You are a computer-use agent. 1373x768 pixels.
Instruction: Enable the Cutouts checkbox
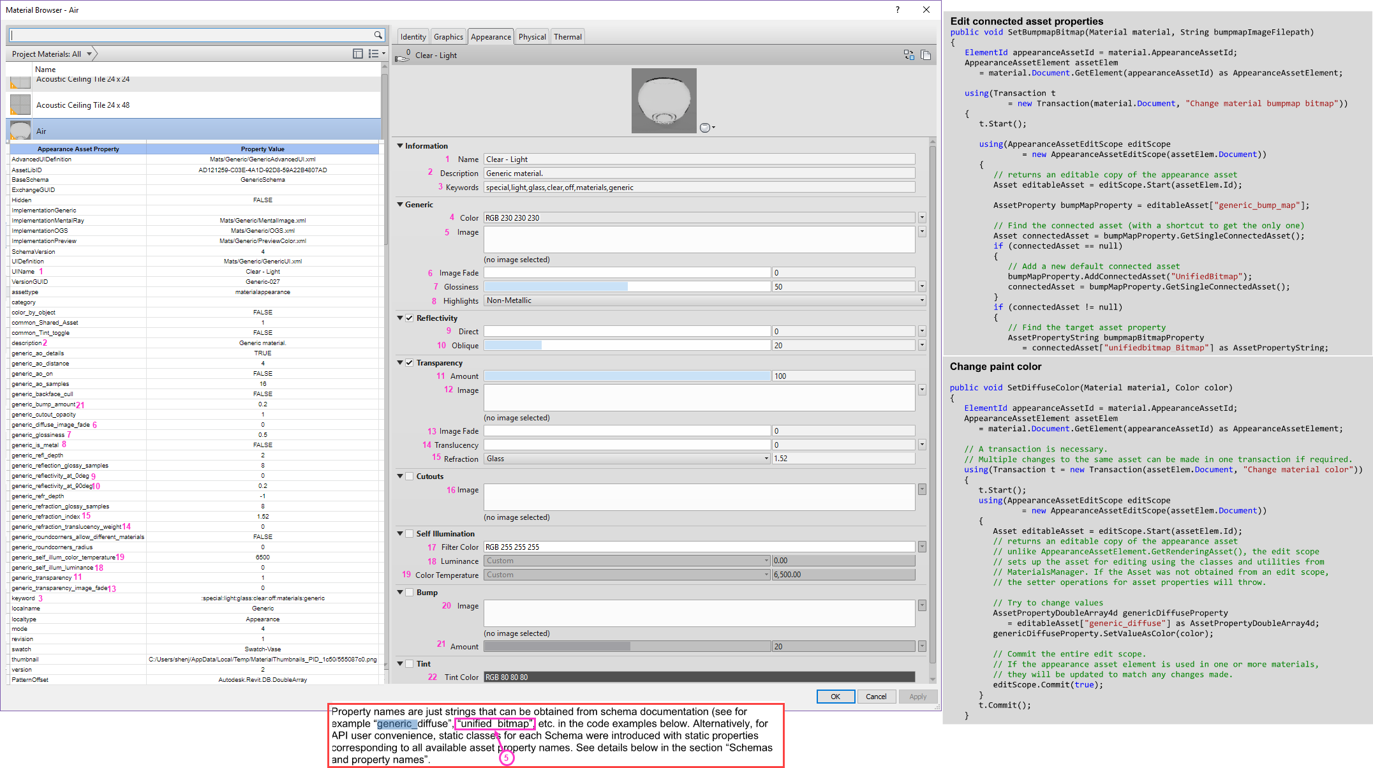(409, 476)
